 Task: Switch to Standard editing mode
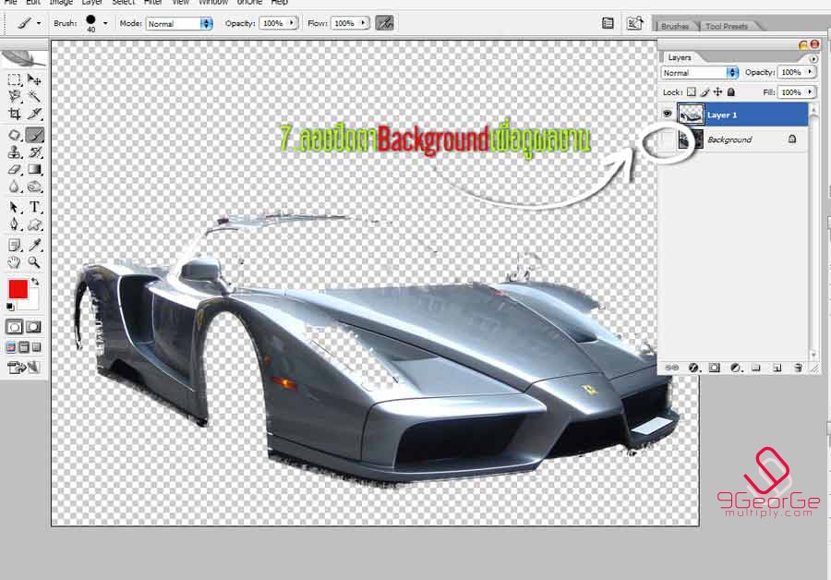point(14,327)
